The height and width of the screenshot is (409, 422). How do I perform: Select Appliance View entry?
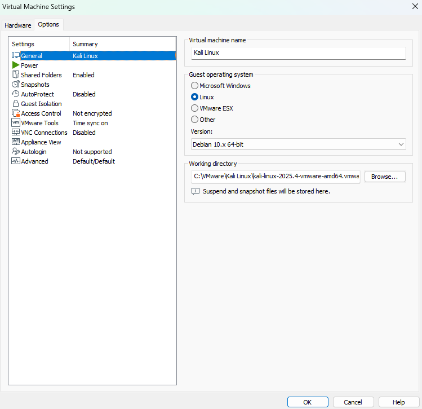[41, 142]
